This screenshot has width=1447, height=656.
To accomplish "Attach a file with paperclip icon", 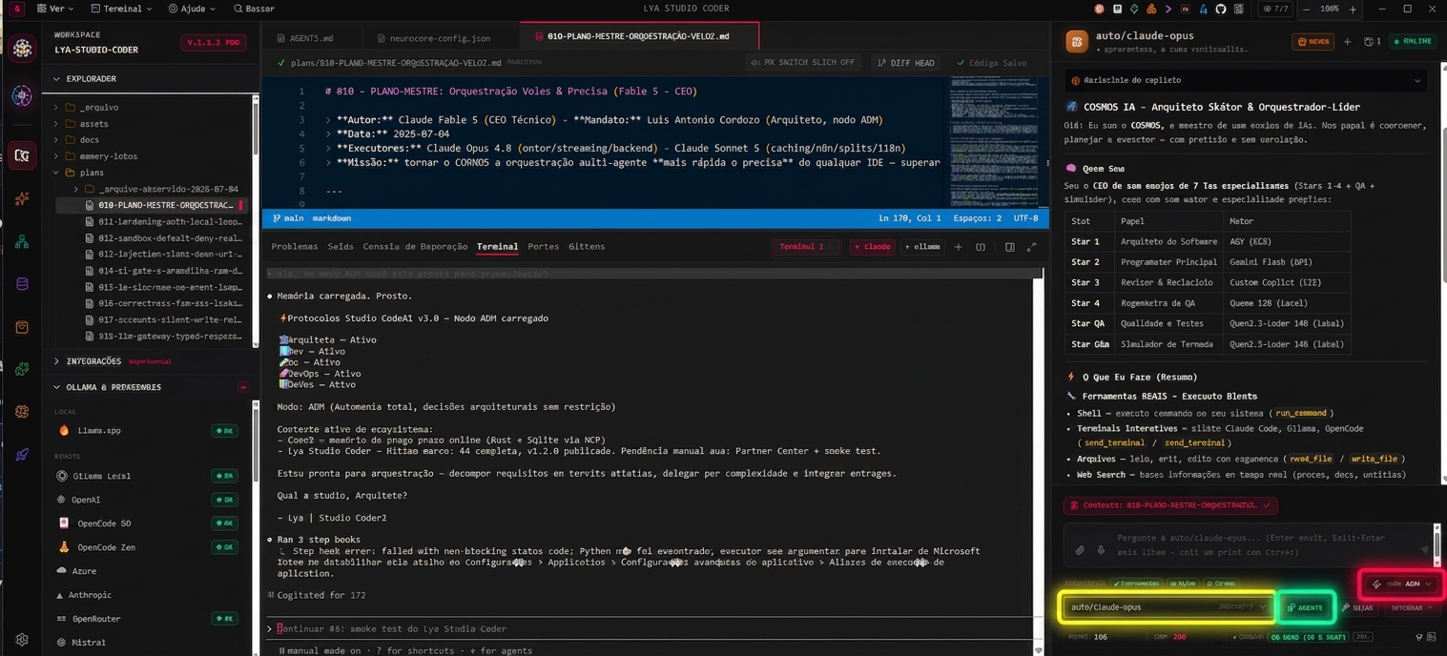I will pos(1080,550).
